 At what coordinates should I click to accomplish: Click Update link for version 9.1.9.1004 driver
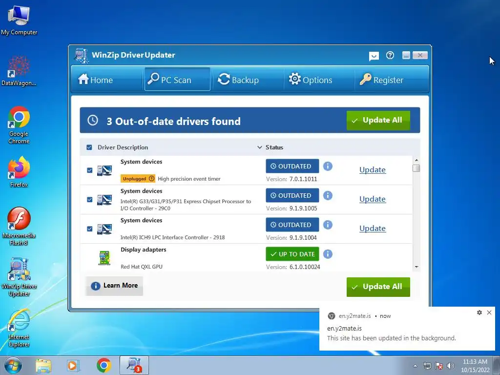[373, 229]
